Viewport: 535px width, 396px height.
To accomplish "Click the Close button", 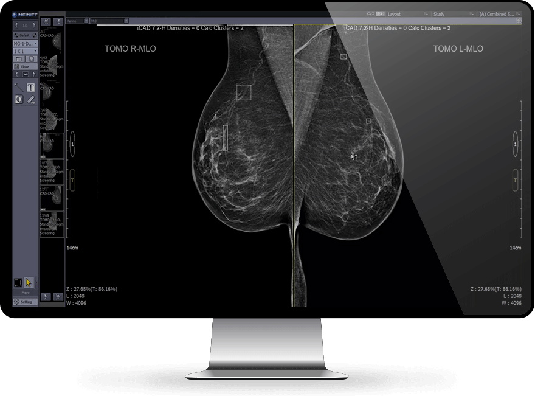I will tap(25, 67).
